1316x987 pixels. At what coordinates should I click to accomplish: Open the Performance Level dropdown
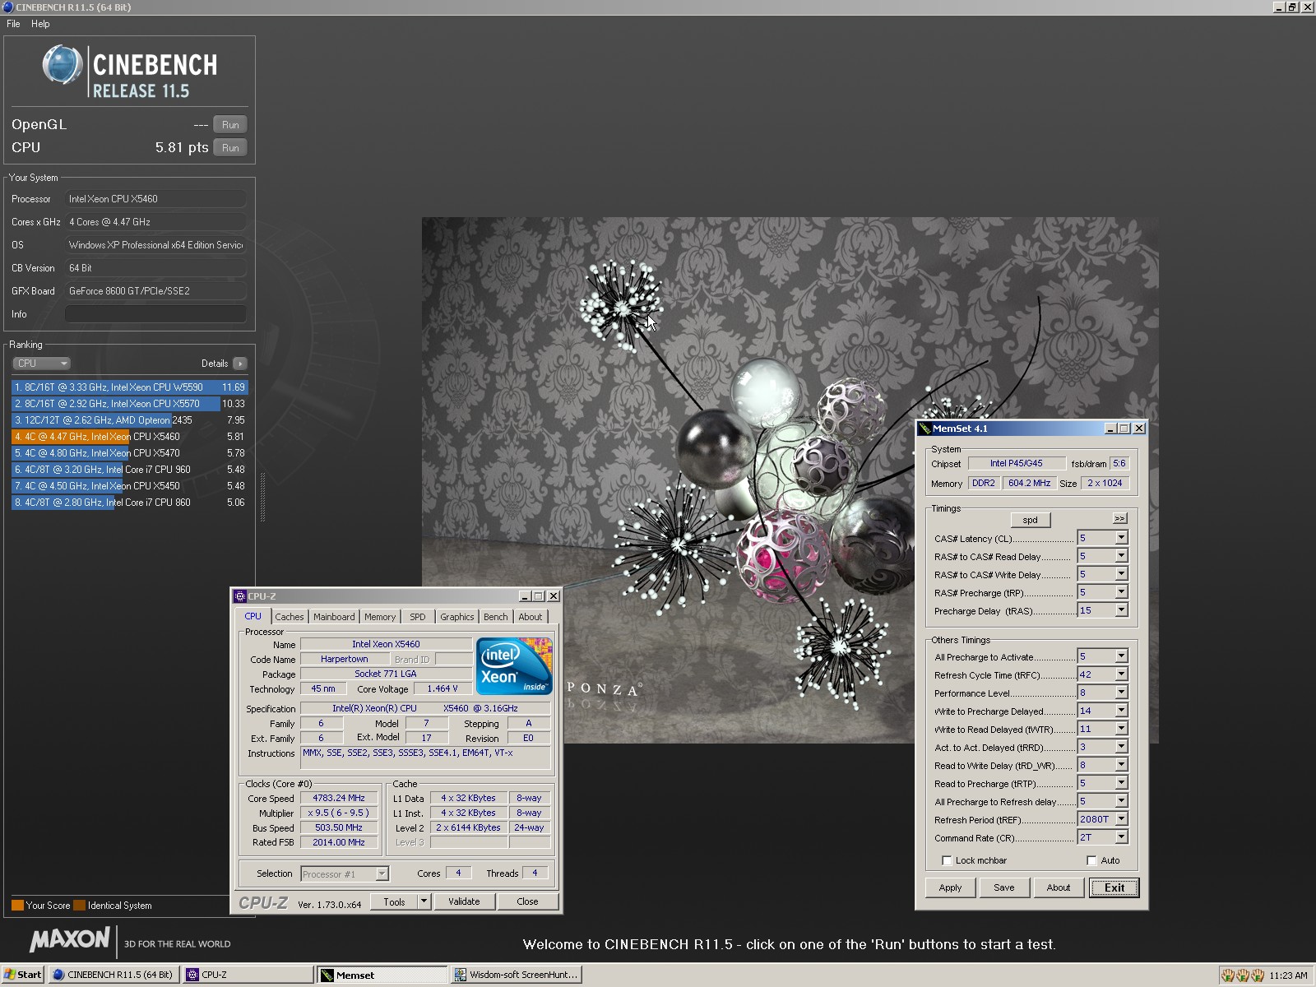click(1121, 693)
